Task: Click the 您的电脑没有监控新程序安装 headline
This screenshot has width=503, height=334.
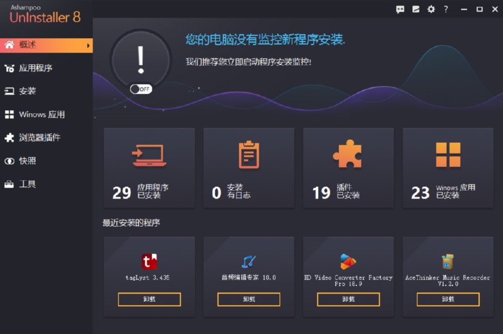Action: (265, 39)
